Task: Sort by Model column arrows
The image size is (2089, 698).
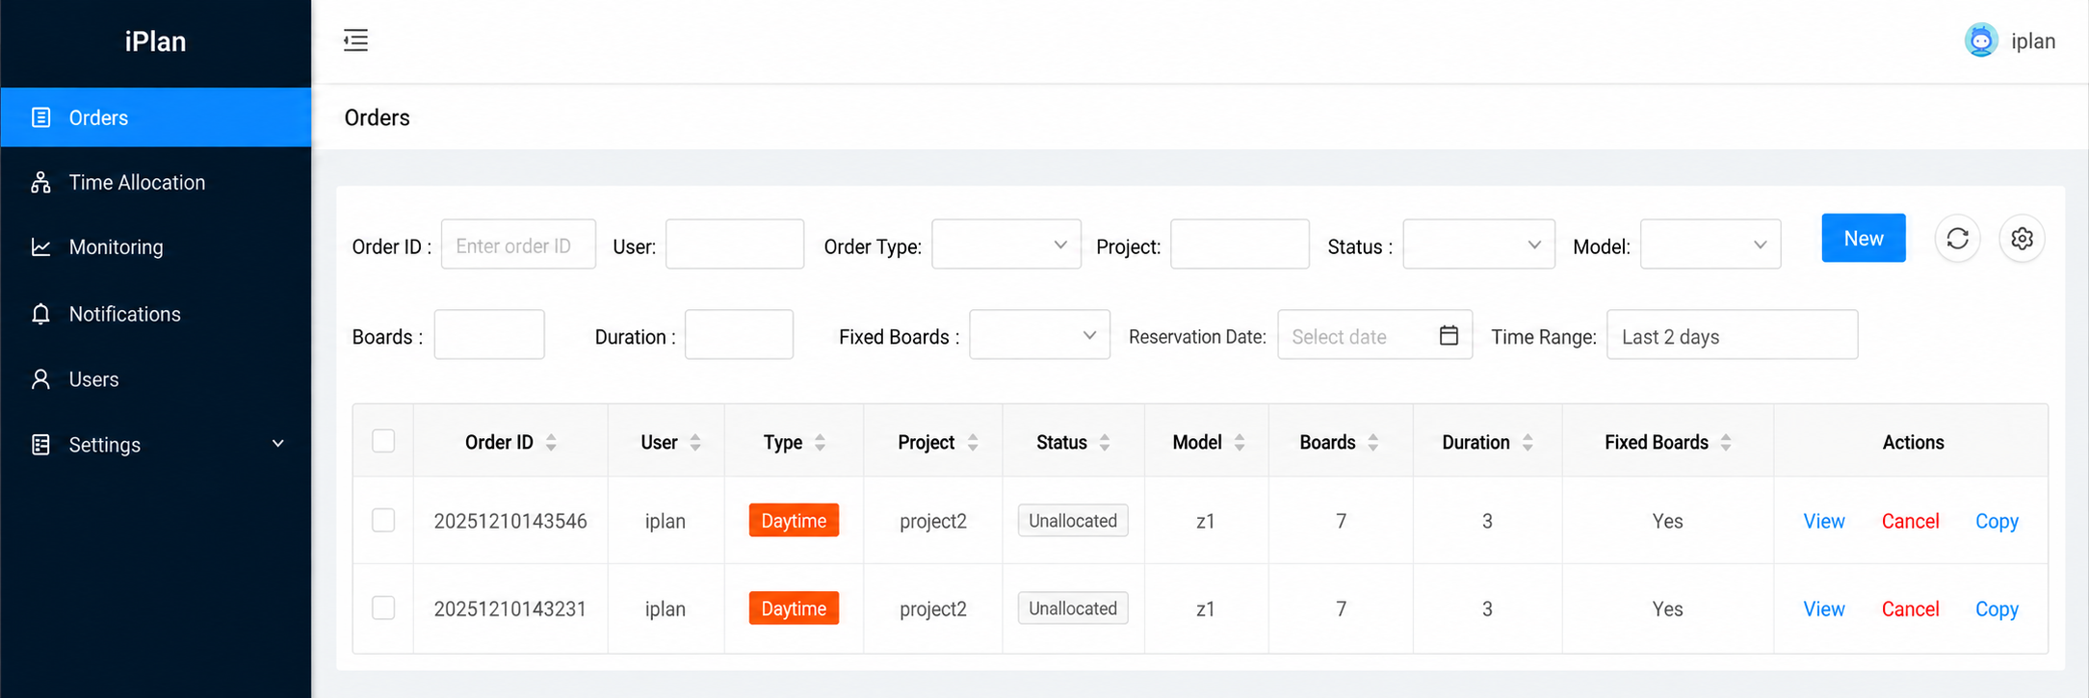Action: 1240,443
